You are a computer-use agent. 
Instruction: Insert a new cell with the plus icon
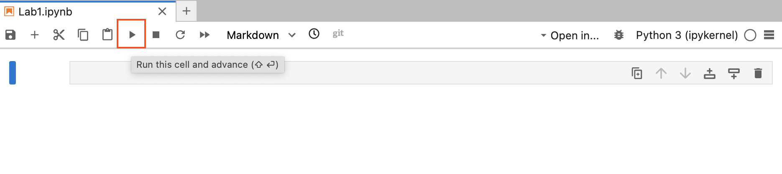(x=35, y=35)
